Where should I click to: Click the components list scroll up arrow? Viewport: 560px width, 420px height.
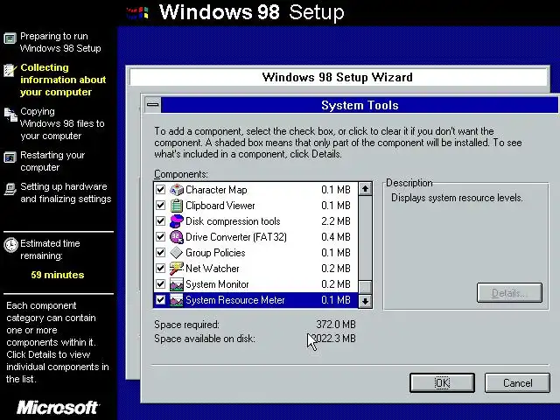coord(365,189)
